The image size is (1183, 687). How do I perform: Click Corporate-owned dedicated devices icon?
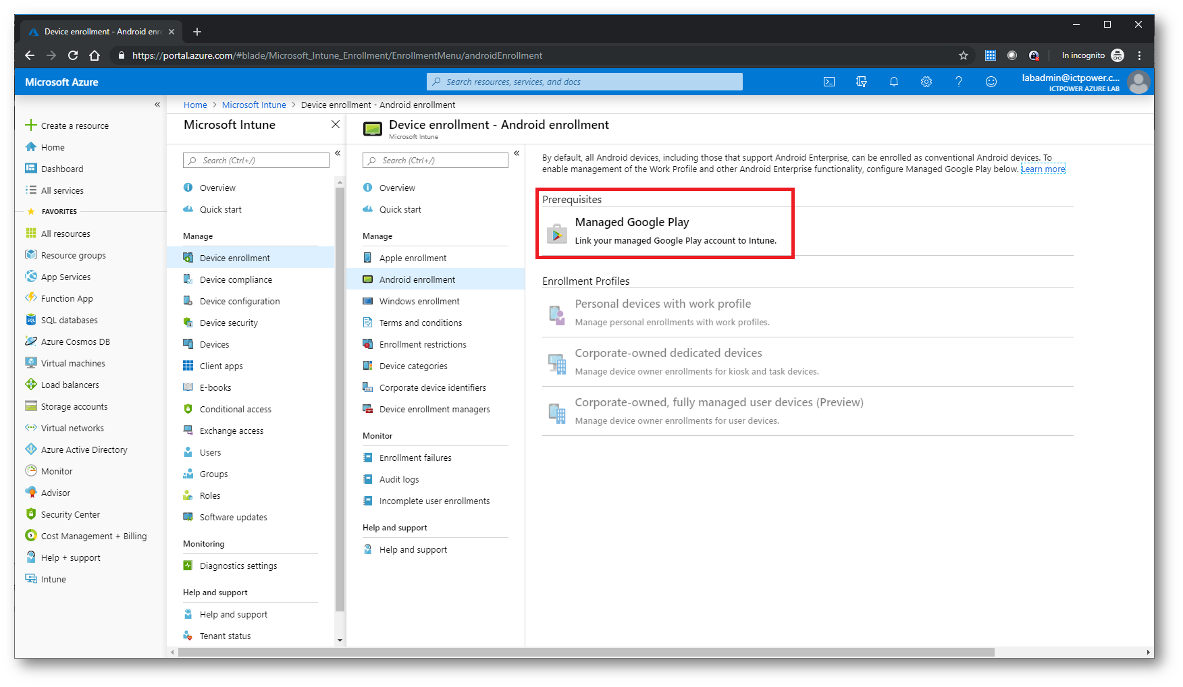[556, 364]
